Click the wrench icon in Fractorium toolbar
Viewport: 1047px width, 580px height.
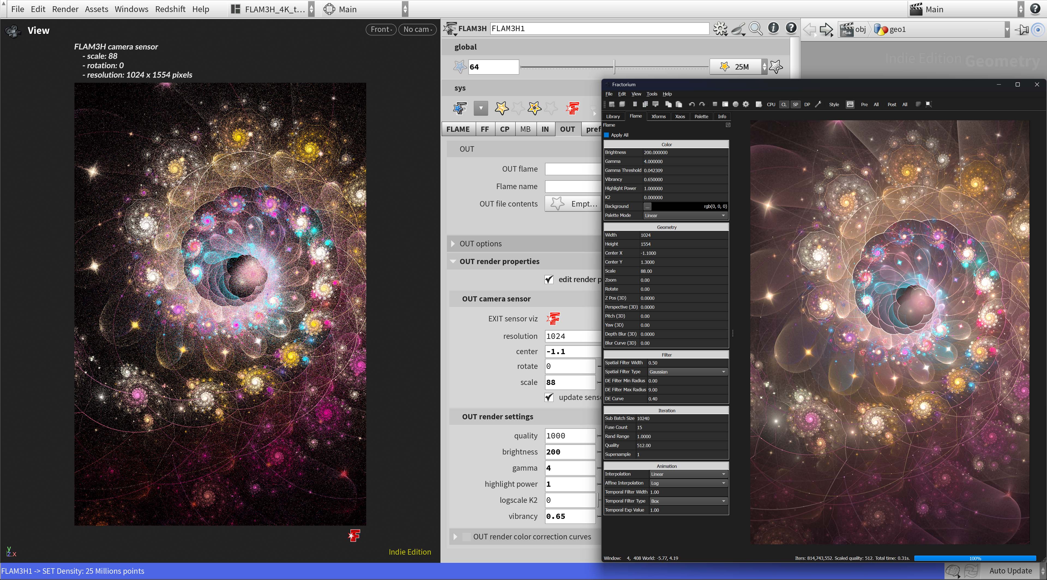[x=818, y=104]
